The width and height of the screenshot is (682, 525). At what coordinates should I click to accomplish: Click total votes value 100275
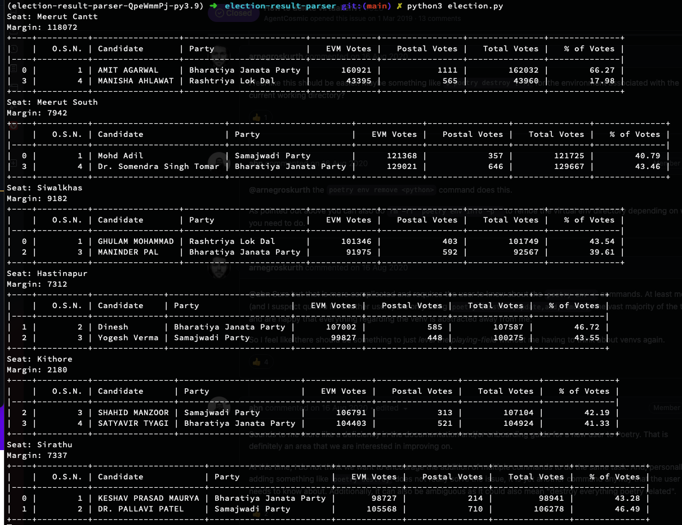[x=509, y=338]
